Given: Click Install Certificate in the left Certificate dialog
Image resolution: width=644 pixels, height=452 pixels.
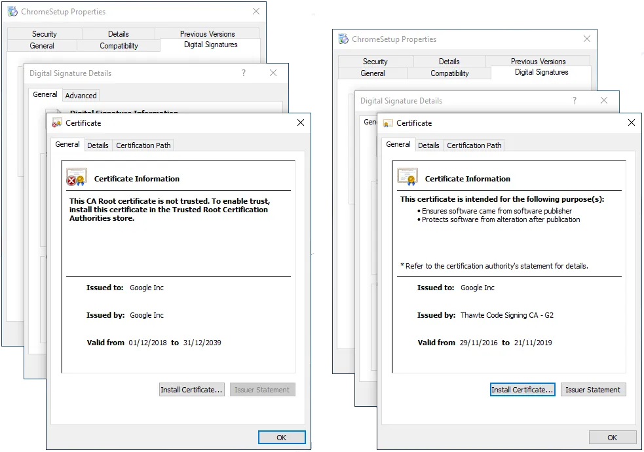Looking at the screenshot, I should point(191,389).
